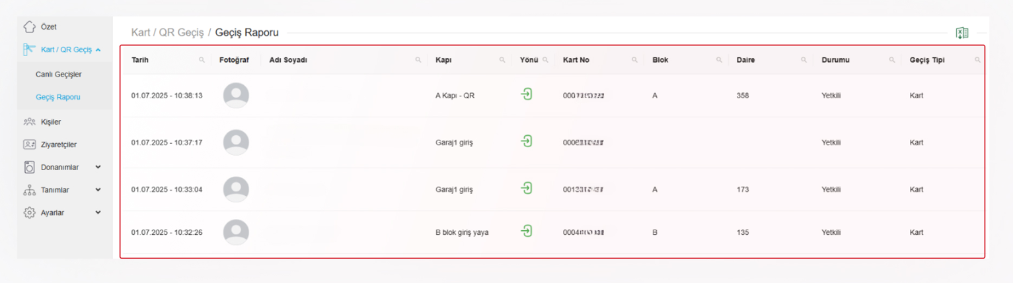The width and height of the screenshot is (1013, 283).
Task: Click the search icon in Blok column
Action: pos(719,60)
